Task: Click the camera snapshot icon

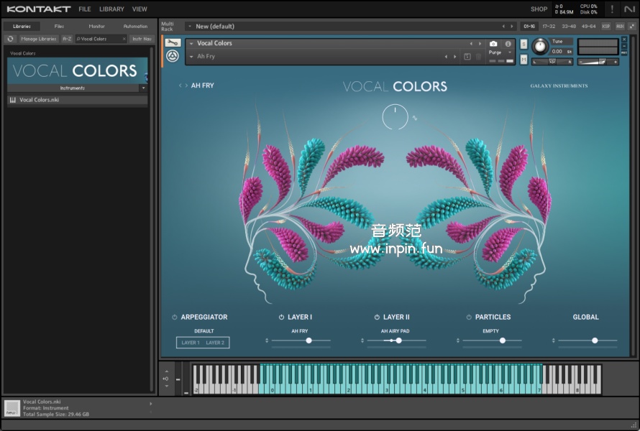Action: [x=493, y=44]
